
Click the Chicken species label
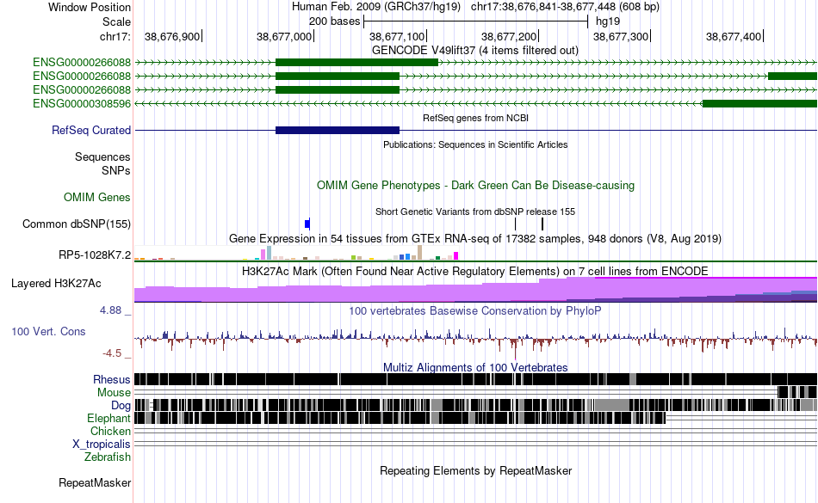[110, 431]
